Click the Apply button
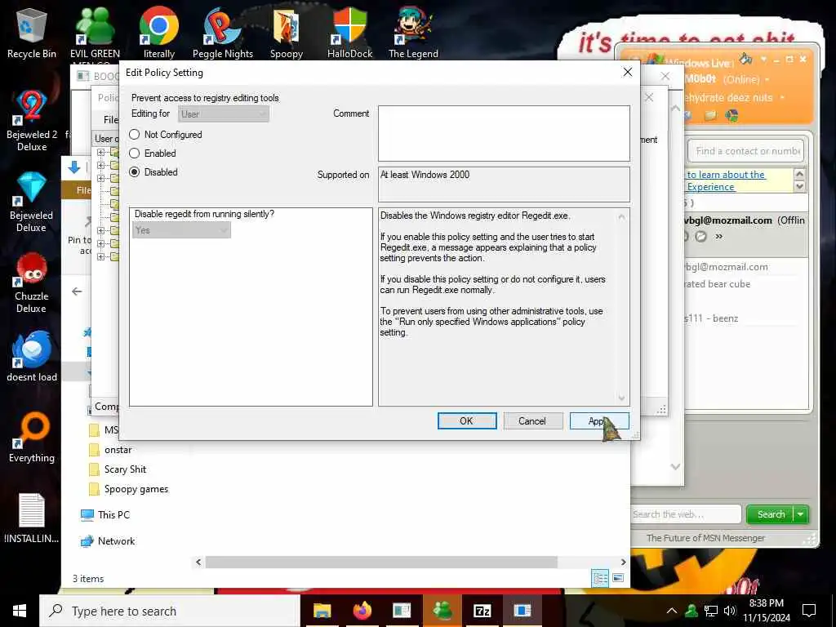836x627 pixels. tap(599, 420)
